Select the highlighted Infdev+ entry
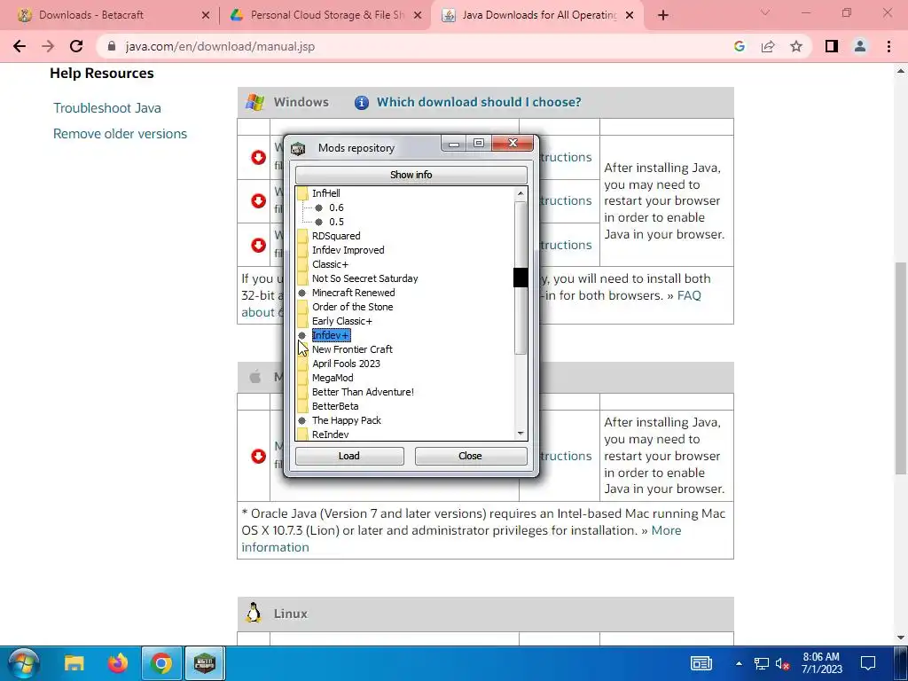The image size is (908, 681). pos(331,335)
